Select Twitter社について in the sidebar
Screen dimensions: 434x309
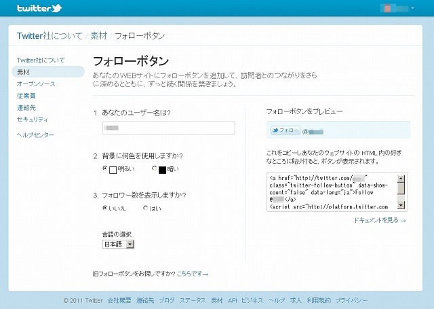tap(41, 60)
